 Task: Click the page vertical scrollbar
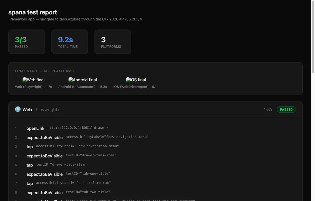coord(313,37)
